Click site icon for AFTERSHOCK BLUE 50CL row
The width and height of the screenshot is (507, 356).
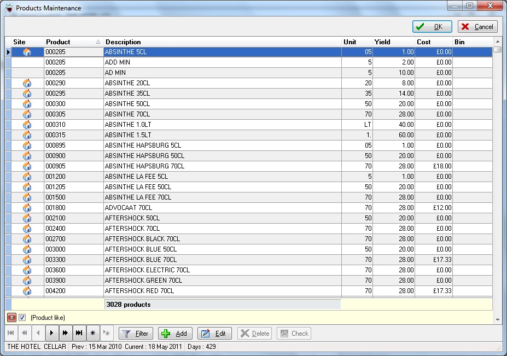pyautogui.click(x=27, y=249)
